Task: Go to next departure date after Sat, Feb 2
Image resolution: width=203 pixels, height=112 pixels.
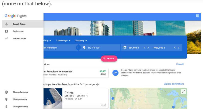Action: (x=148, y=48)
